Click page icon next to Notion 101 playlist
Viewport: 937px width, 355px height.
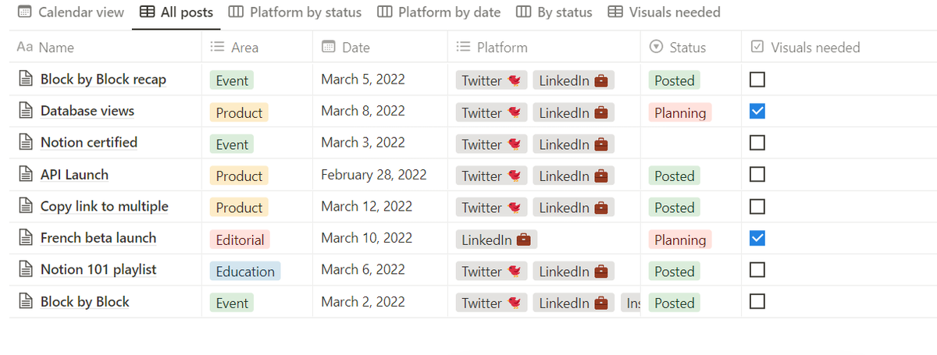click(26, 270)
